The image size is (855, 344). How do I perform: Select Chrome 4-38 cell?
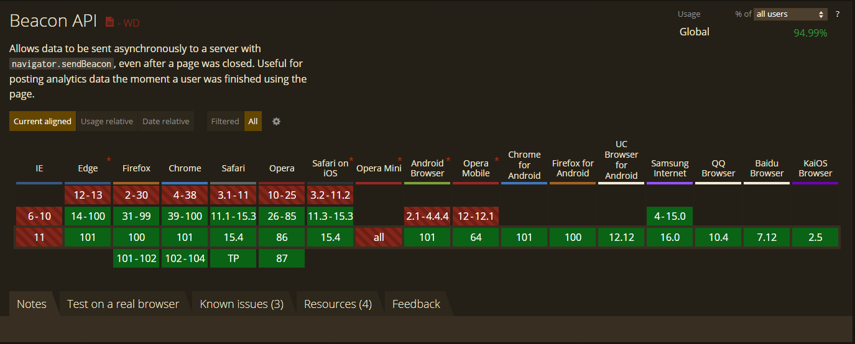click(185, 195)
